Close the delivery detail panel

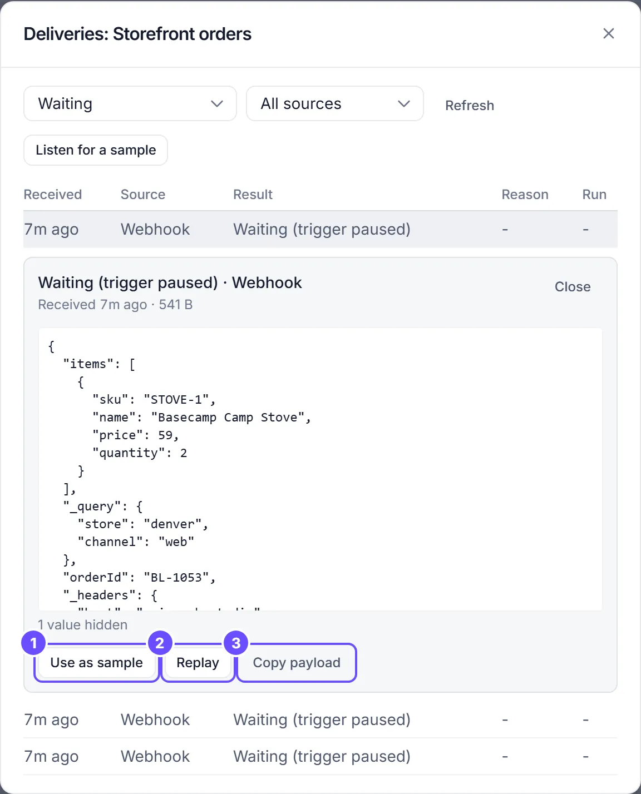573,287
